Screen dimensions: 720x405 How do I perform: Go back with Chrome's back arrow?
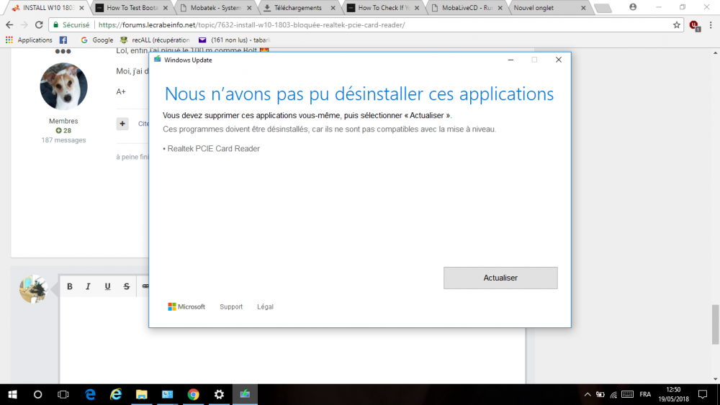(x=9, y=24)
